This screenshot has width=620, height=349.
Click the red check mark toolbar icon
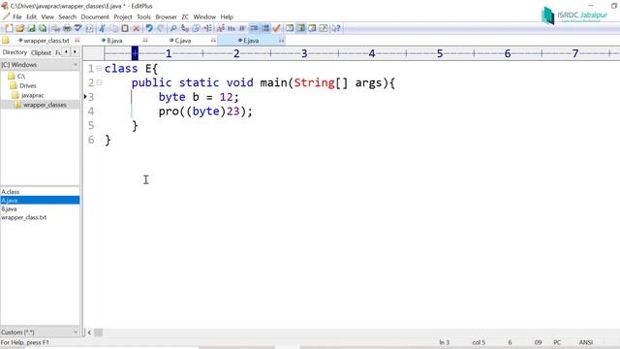(x=276, y=28)
